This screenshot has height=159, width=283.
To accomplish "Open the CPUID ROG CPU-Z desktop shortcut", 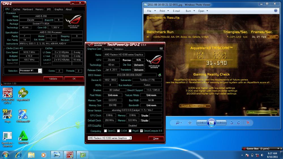I will click(x=8, y=96).
